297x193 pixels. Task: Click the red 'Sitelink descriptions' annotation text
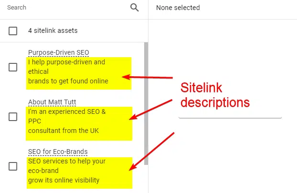point(215,95)
